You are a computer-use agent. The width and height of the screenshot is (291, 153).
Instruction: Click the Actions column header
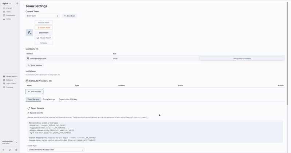pyautogui.click(x=280, y=85)
